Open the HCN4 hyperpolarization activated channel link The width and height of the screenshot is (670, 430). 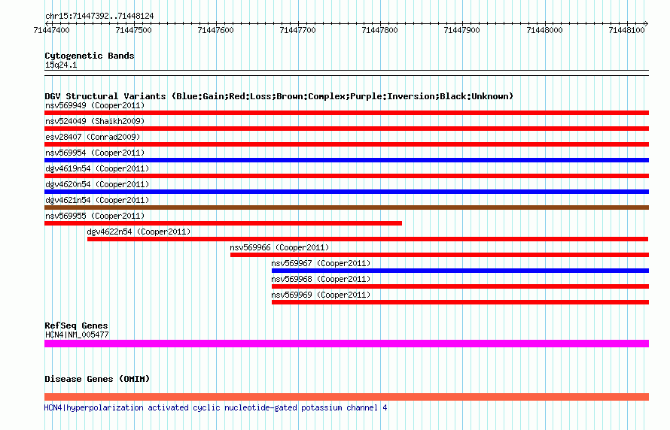[x=216, y=407]
